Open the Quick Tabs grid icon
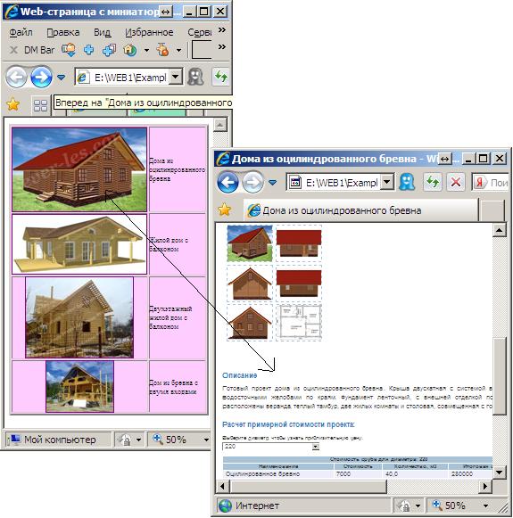Image resolution: width=513 pixels, height=518 pixels. point(41,105)
